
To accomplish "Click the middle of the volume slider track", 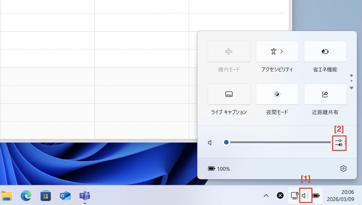I will click(277, 142).
